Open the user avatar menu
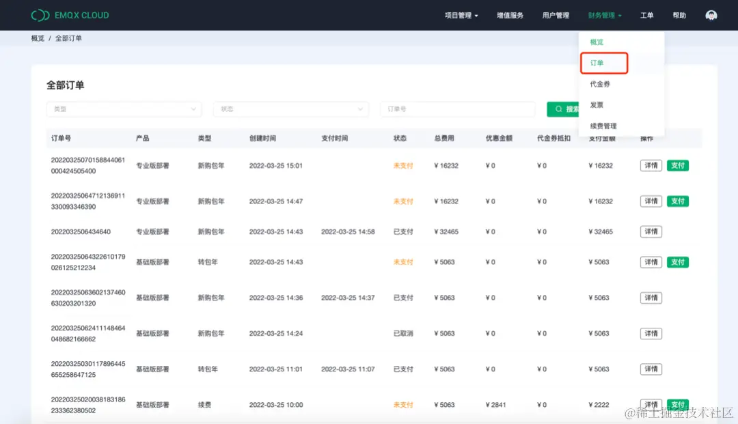738x424 pixels. (x=711, y=16)
